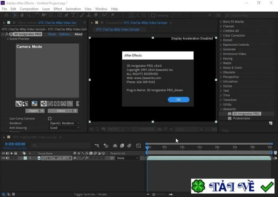278x197 pixels.
Task: Expand the Boris FX Mocha category
Action: click(x=221, y=22)
